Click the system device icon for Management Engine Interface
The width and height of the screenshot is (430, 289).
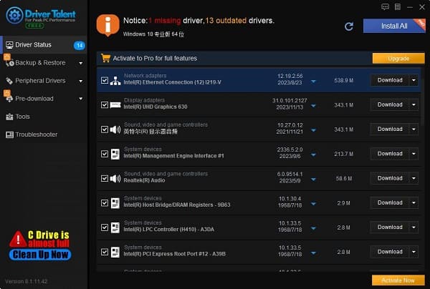pos(115,154)
